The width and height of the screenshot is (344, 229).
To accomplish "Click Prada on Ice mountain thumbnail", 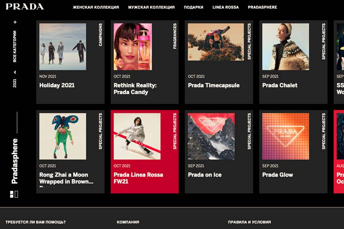I will (211, 136).
